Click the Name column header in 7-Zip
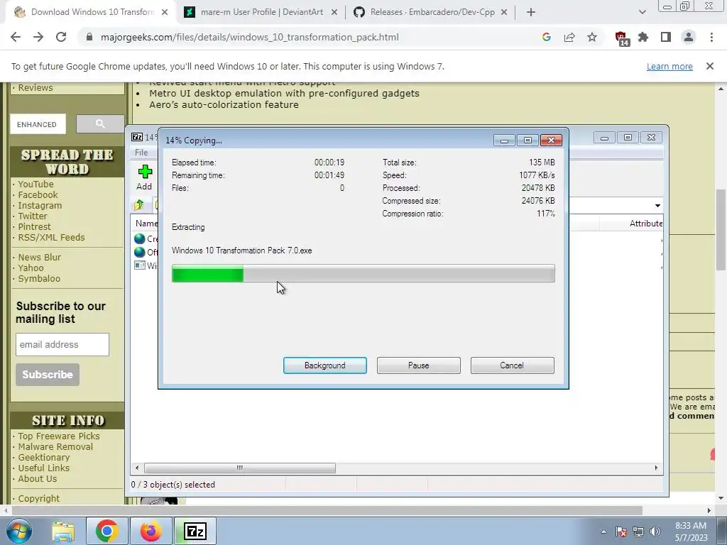Viewport: 727px width, 545px height. click(146, 224)
